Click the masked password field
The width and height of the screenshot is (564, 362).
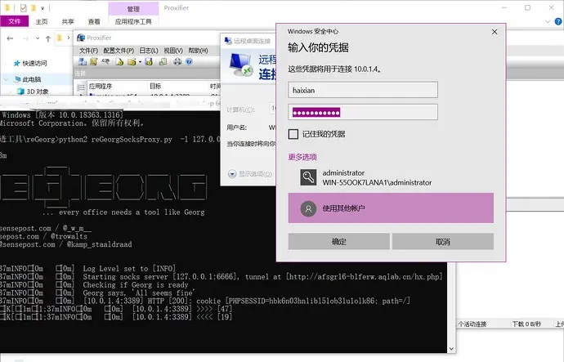point(363,112)
